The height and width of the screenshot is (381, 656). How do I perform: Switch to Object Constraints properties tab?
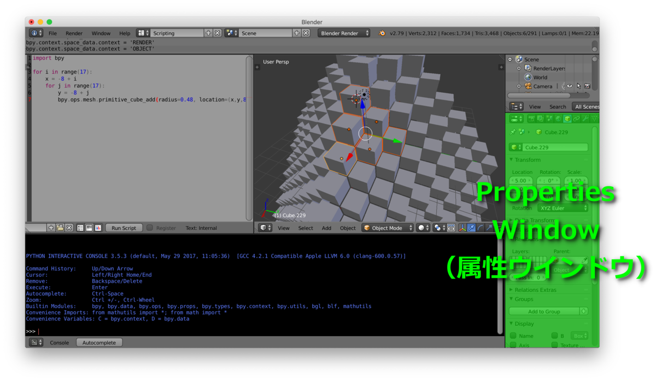(576, 118)
